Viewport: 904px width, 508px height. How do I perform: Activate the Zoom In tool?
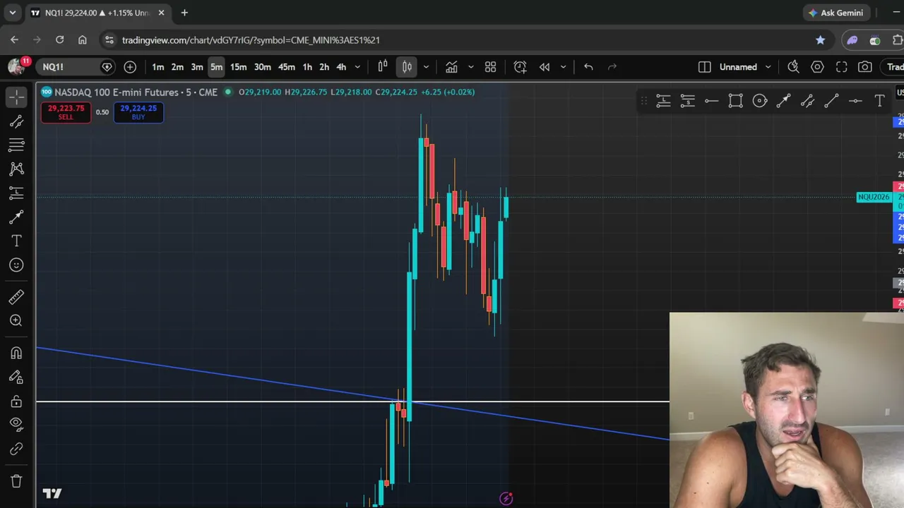pyautogui.click(x=16, y=320)
